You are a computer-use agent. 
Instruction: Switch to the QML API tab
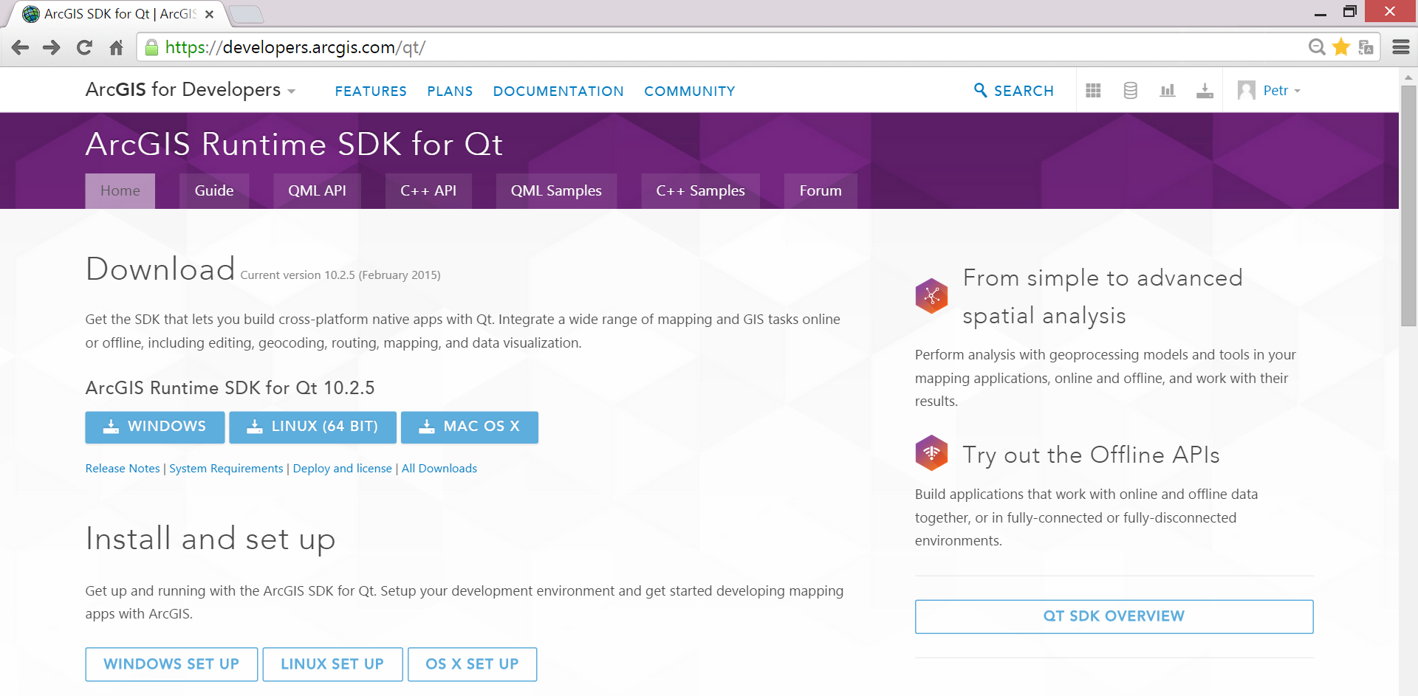[x=317, y=191]
